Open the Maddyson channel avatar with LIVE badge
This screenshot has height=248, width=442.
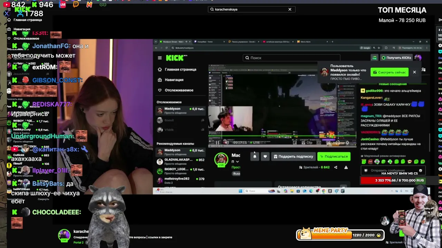point(221,160)
